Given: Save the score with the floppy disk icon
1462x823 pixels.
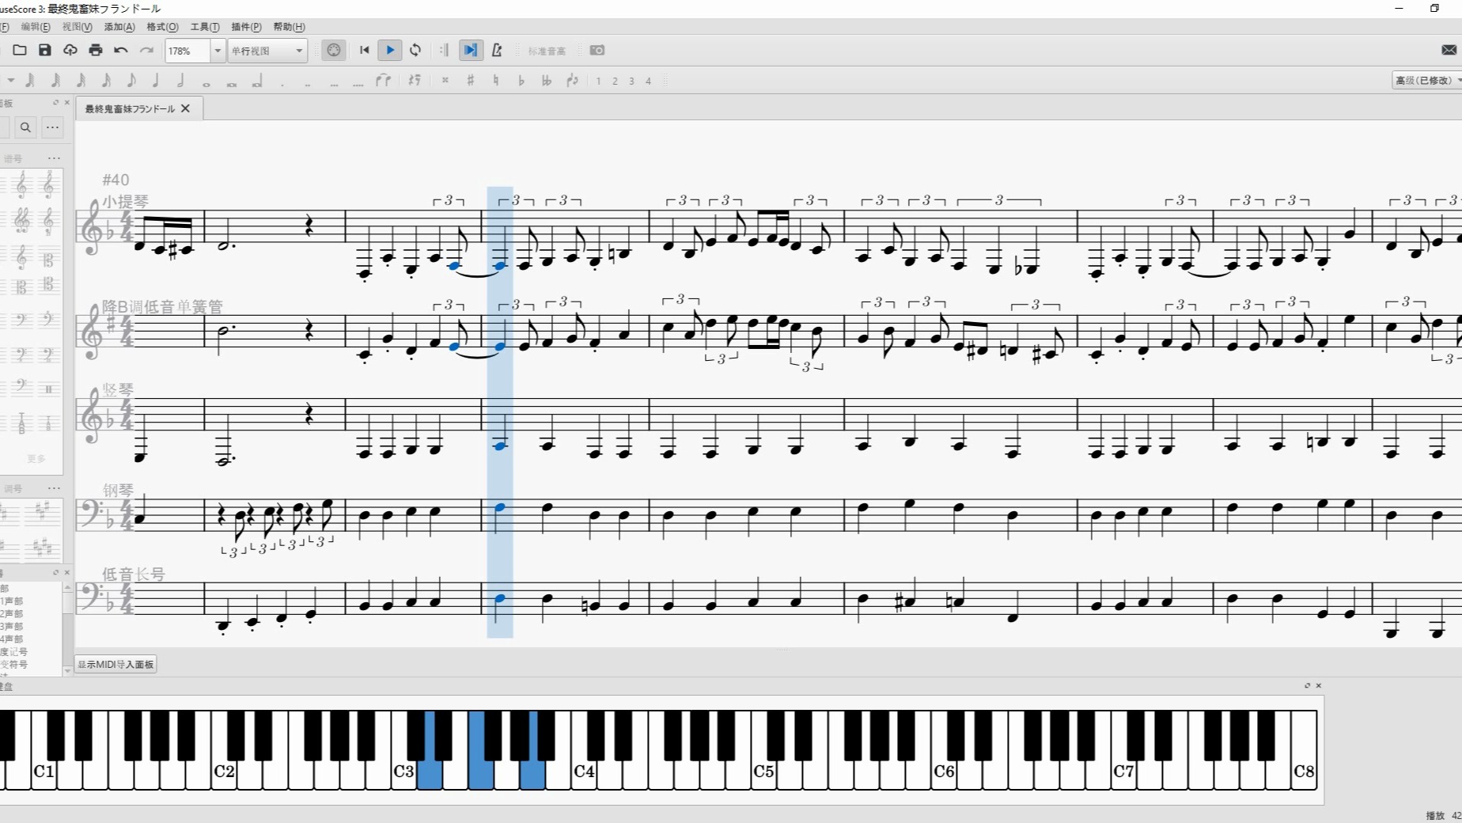Looking at the screenshot, I should click(45, 50).
